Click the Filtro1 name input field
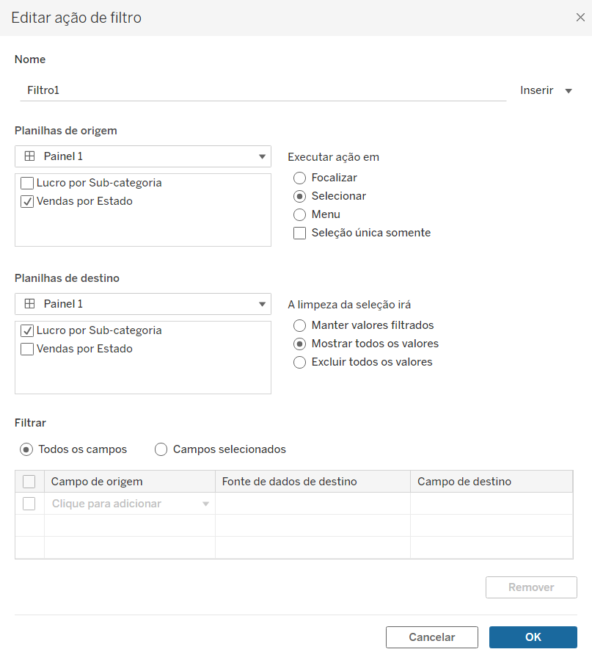 pos(263,90)
